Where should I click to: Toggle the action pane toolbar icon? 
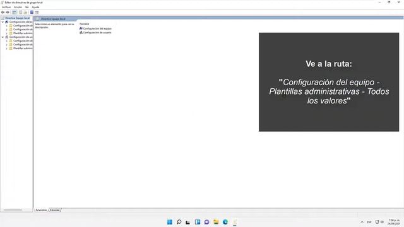pos(37,13)
